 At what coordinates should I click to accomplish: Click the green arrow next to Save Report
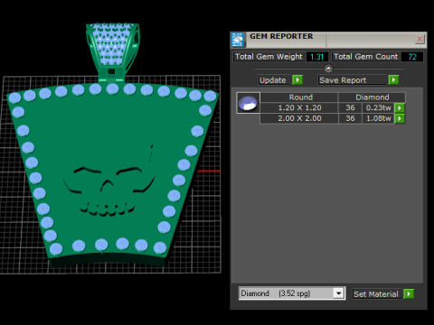pyautogui.click(x=393, y=80)
